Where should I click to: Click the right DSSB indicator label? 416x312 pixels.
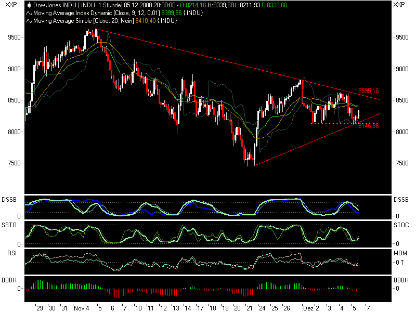401,200
